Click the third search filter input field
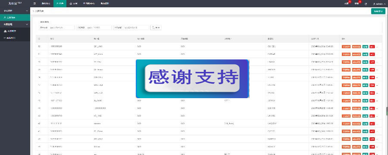 136,28
